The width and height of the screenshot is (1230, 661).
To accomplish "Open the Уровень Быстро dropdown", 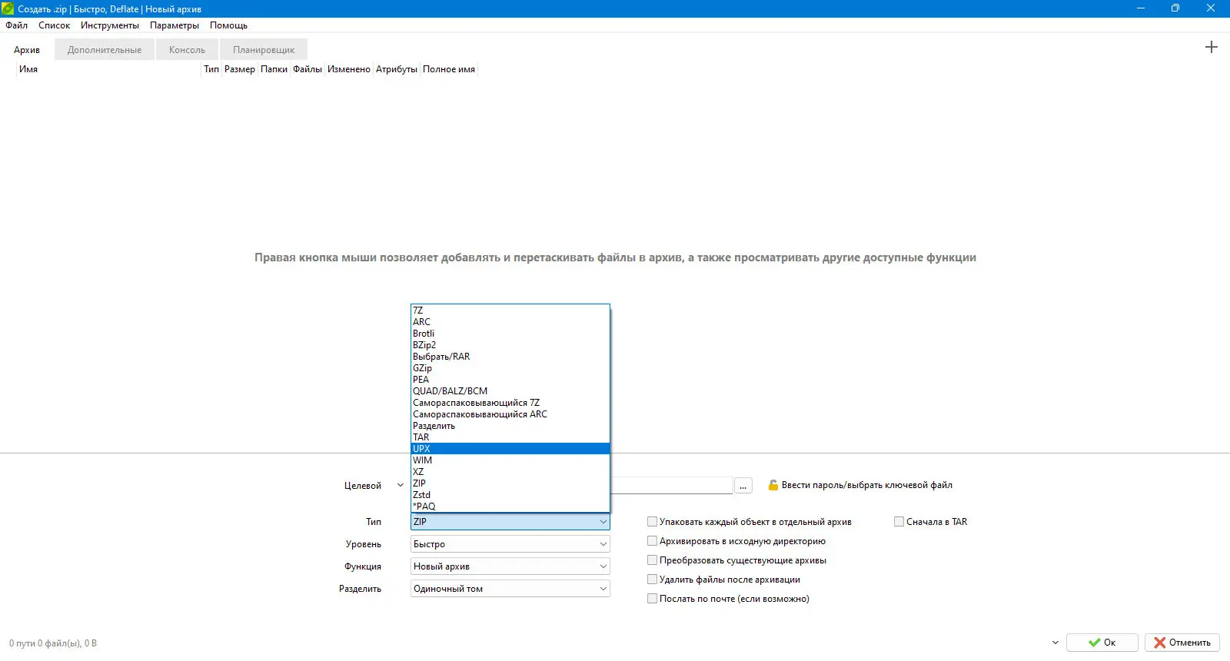I will click(x=510, y=544).
